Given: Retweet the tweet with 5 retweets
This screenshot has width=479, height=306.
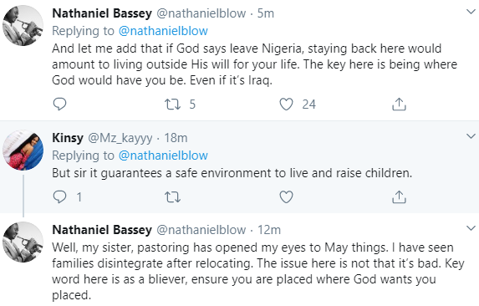Looking at the screenshot, I should 172,105.
